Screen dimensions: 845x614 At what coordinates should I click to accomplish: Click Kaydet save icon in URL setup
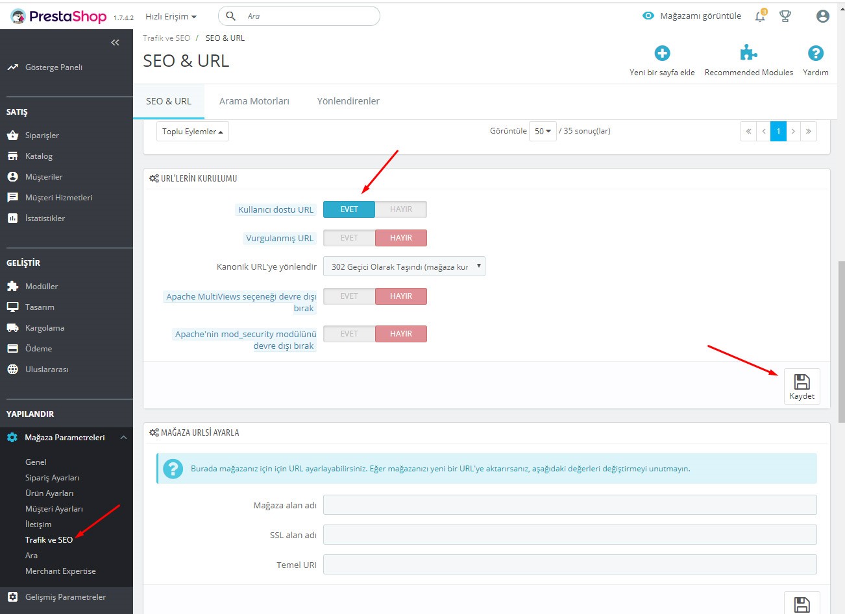802,386
